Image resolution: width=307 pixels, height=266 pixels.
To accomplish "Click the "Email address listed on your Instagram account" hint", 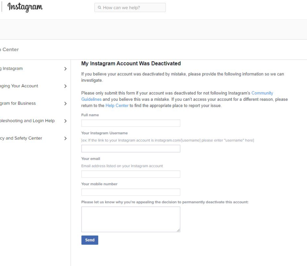I will tap(122, 166).
